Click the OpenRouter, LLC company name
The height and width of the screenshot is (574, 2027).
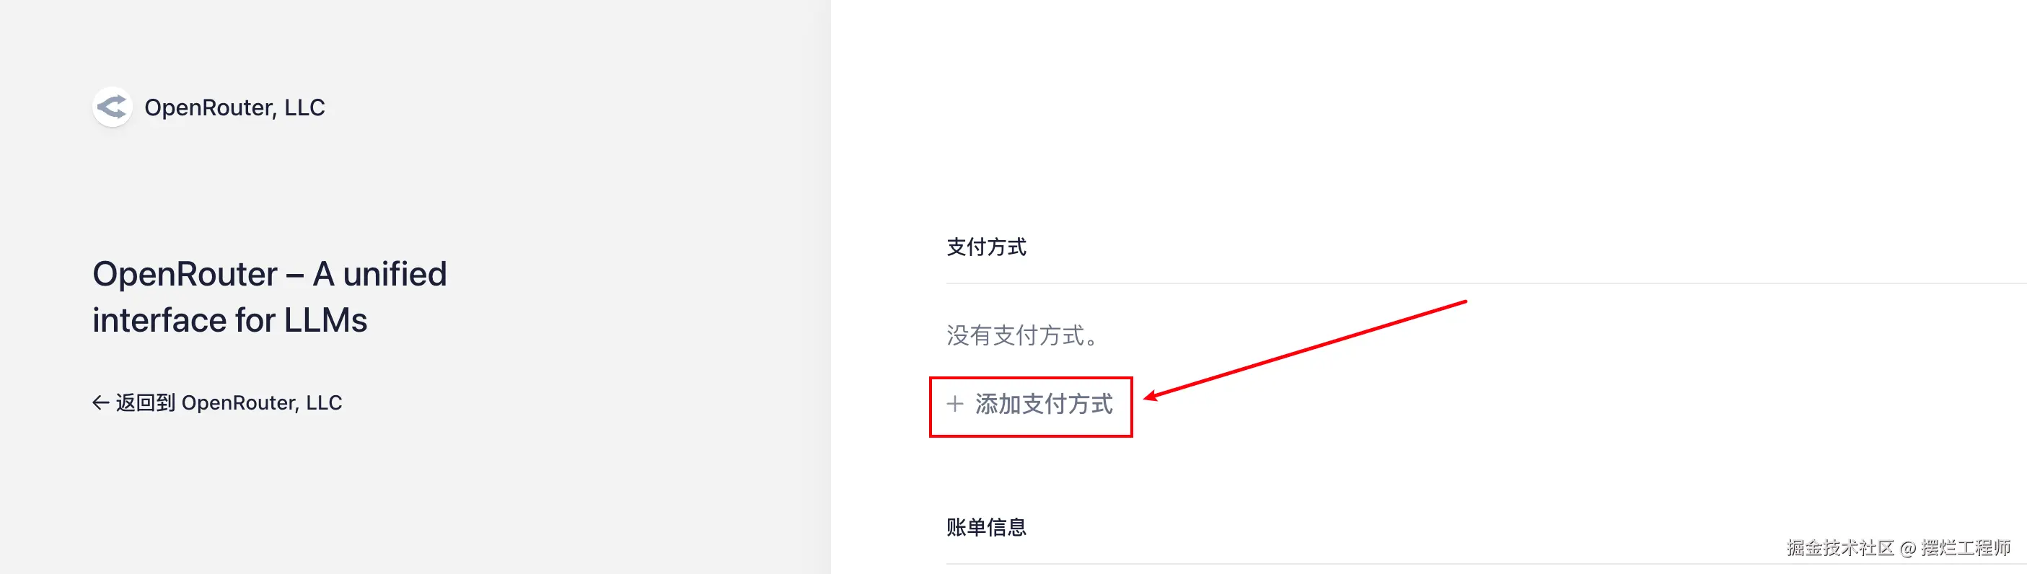point(234,107)
